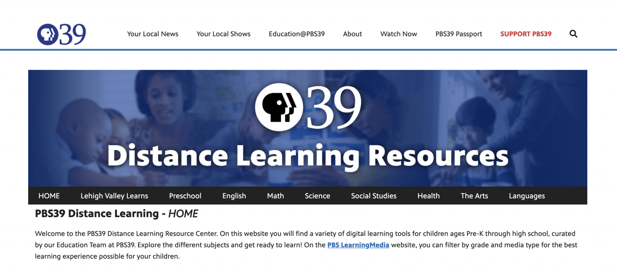Open The Arts tab
Viewport: 617px width, 270px height.
pyautogui.click(x=474, y=196)
